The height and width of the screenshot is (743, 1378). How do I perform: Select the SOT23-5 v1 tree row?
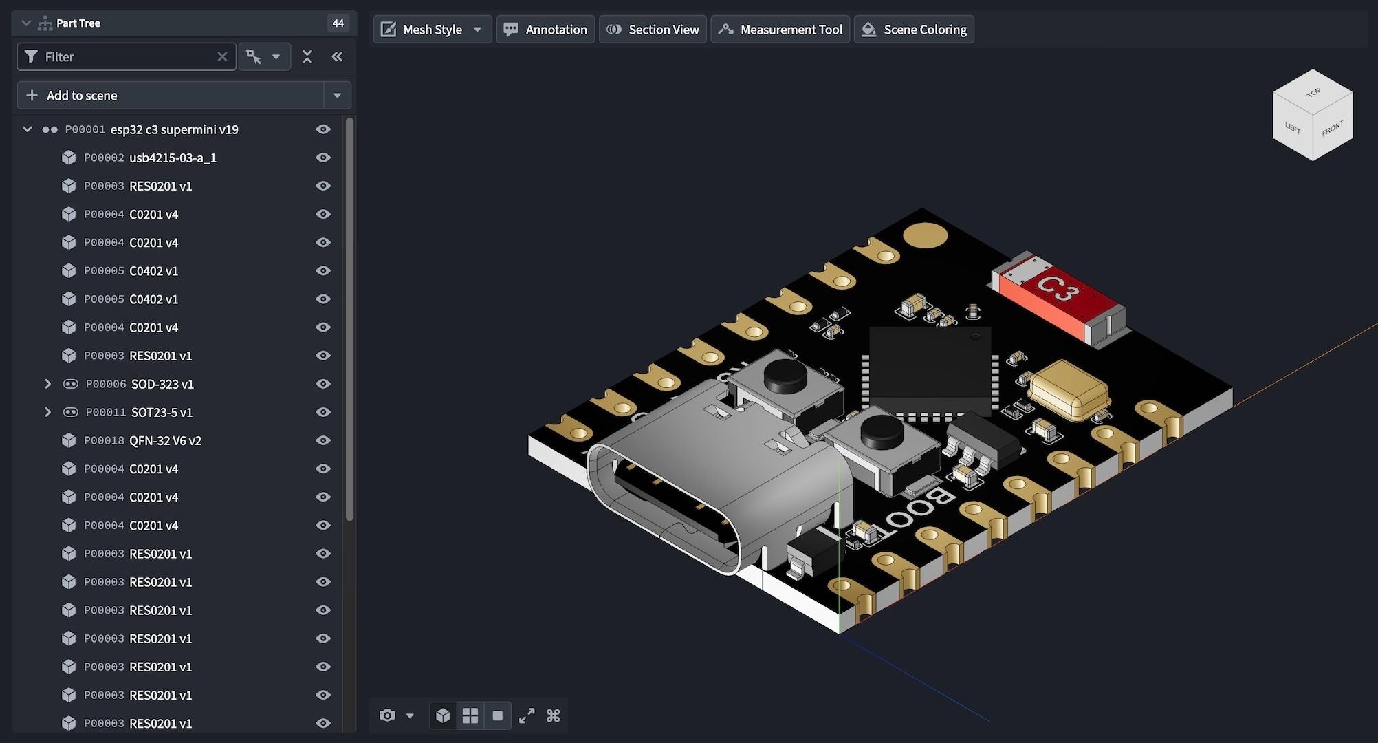click(x=177, y=412)
